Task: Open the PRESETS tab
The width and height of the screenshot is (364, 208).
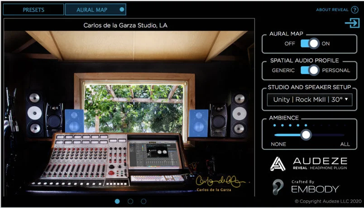Action: 34,10
